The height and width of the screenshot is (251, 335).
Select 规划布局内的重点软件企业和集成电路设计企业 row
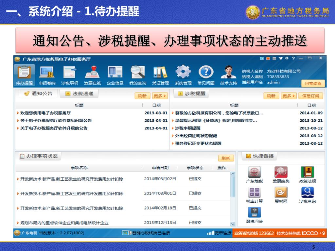tap(123, 223)
